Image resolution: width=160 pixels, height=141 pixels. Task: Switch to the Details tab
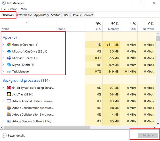point(76,15)
